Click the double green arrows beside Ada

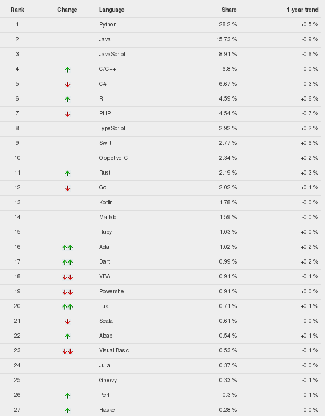coord(67,248)
